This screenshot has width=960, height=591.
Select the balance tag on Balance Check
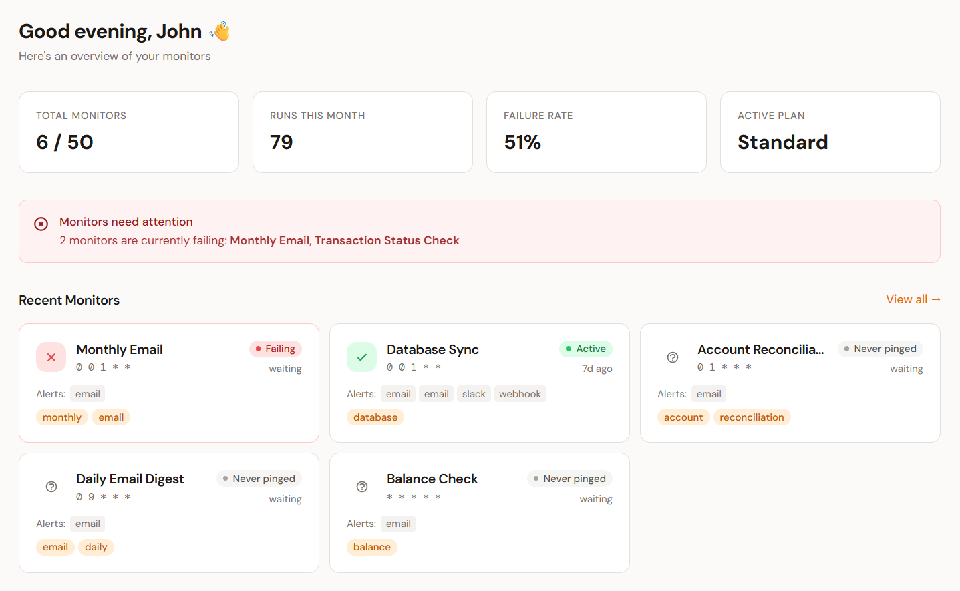point(372,546)
